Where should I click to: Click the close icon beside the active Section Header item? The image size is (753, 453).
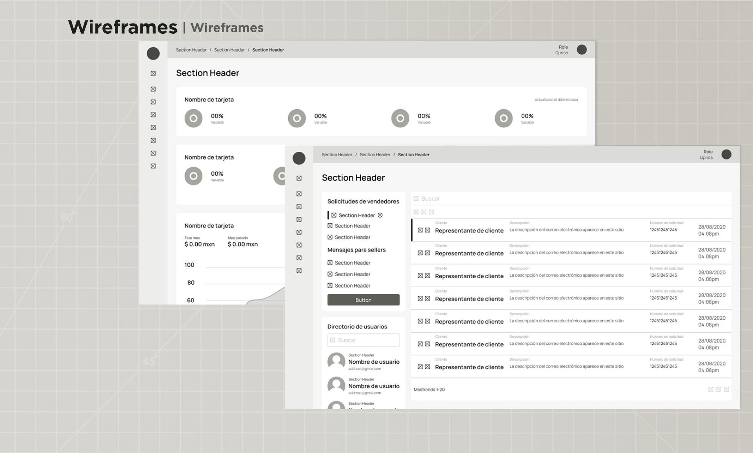coord(380,215)
